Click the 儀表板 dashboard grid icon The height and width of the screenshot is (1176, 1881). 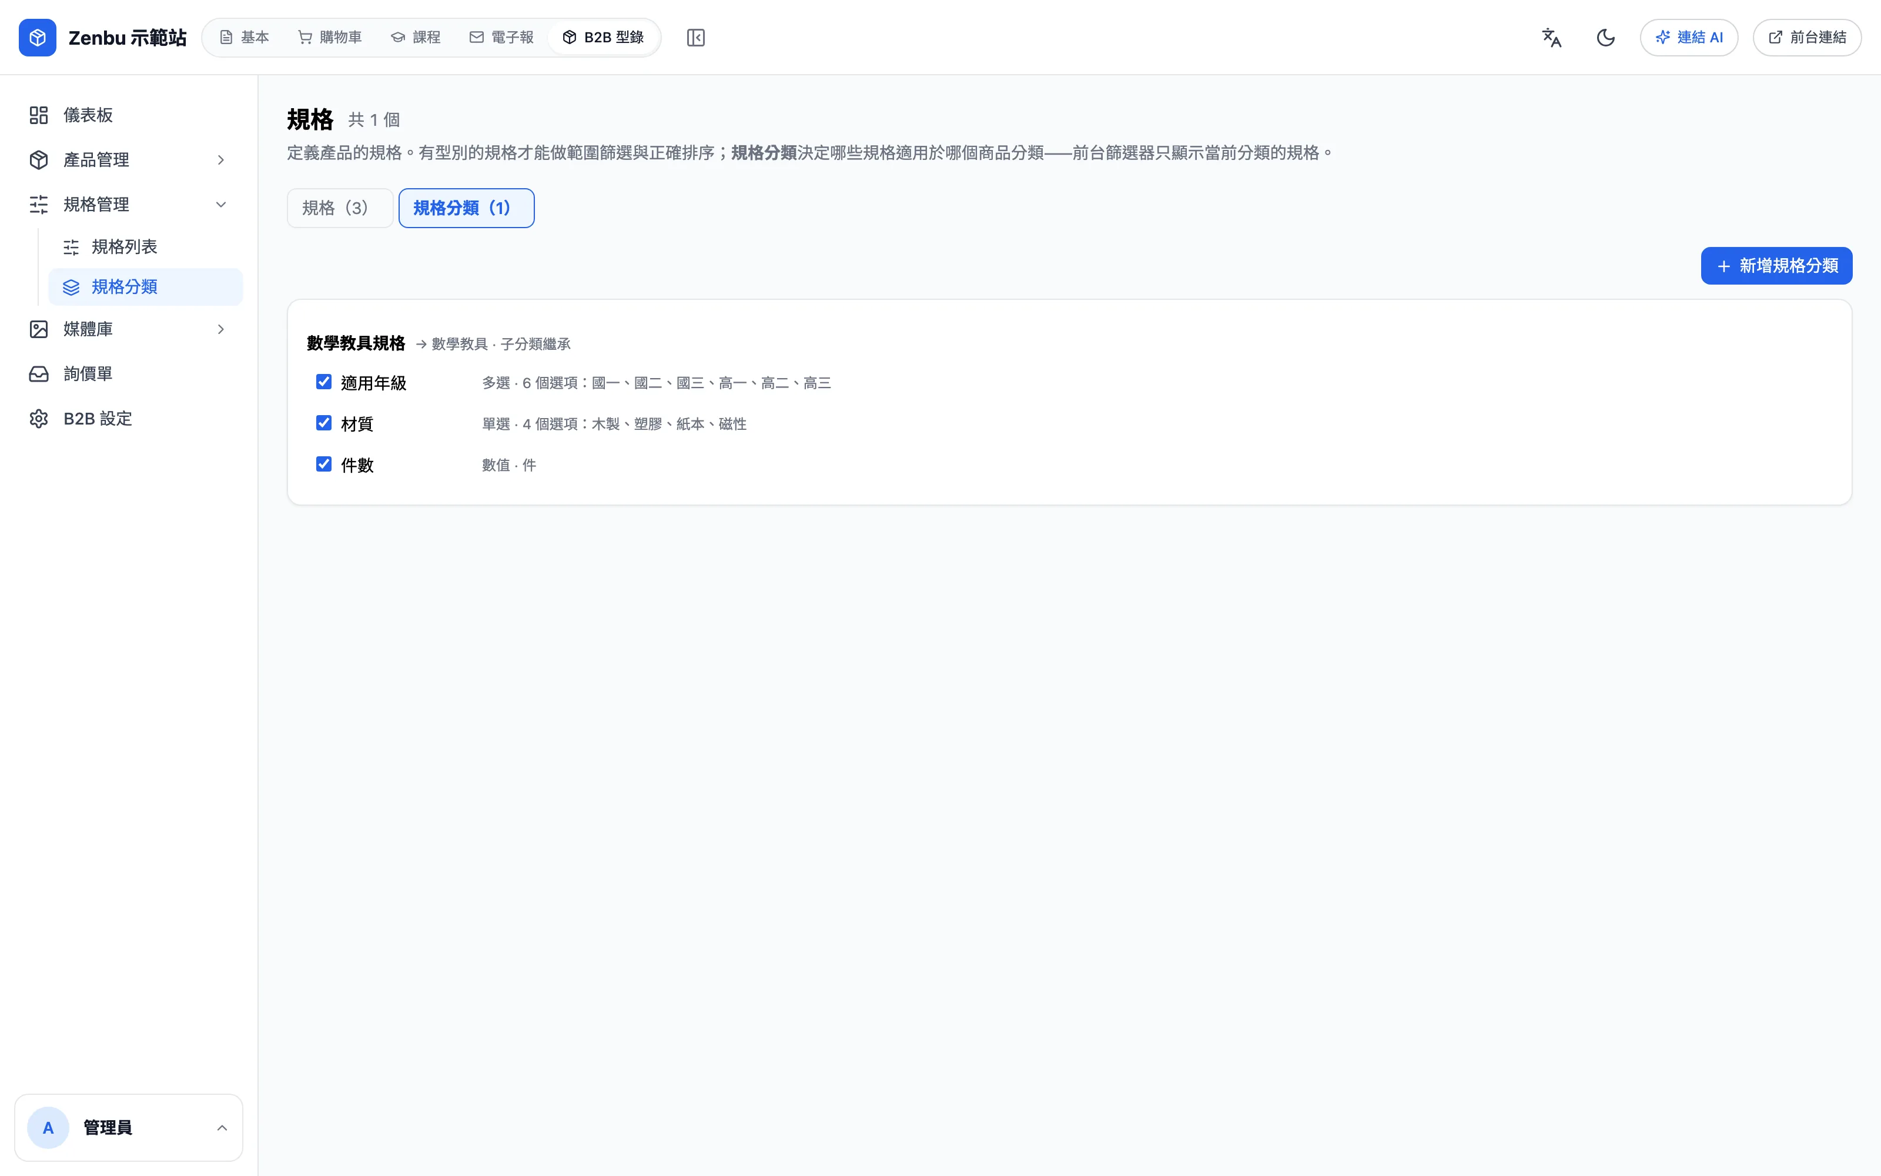tap(39, 115)
